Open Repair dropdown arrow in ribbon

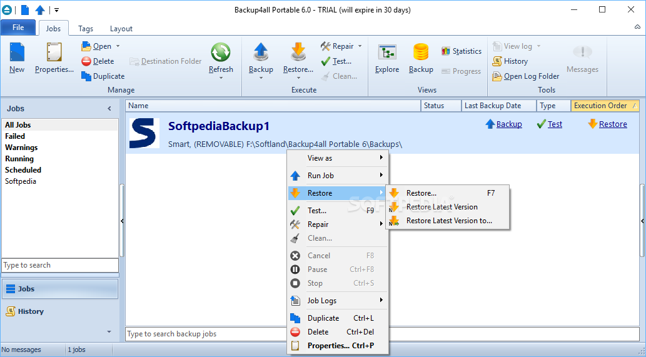[360, 46]
